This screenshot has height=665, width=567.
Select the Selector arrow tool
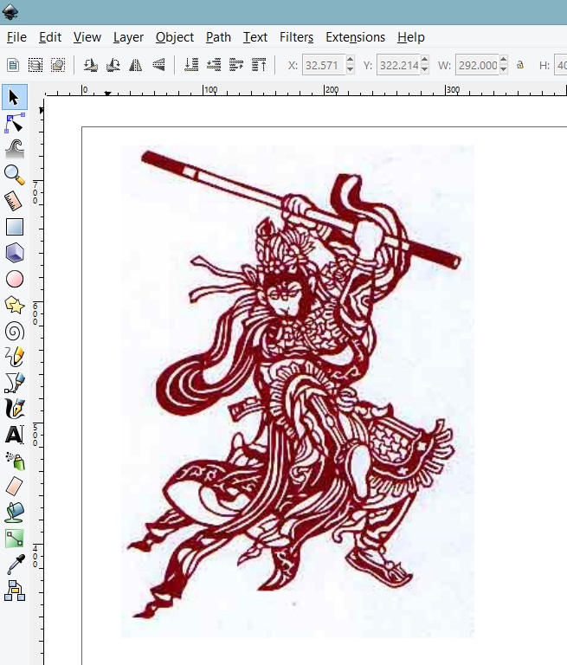pyautogui.click(x=15, y=97)
